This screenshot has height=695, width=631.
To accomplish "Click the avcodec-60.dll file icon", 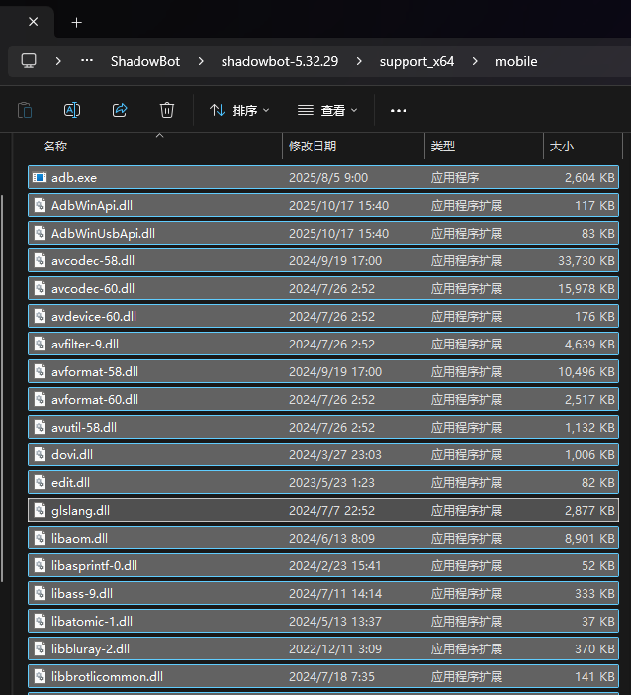I will pos(40,288).
